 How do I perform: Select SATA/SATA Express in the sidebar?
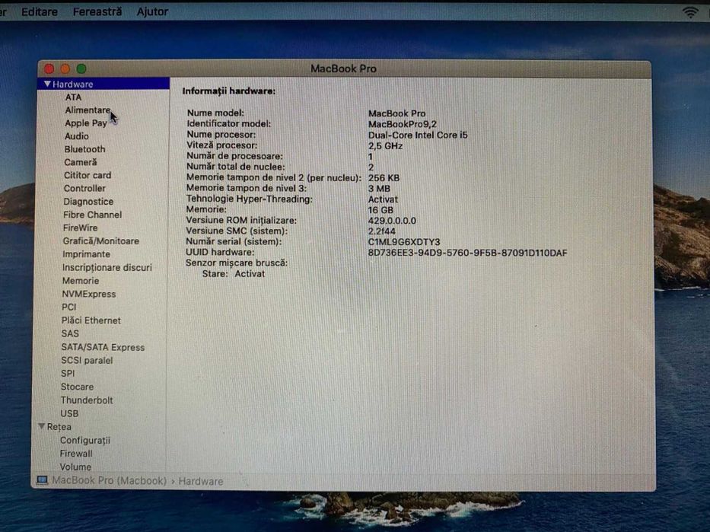[103, 347]
